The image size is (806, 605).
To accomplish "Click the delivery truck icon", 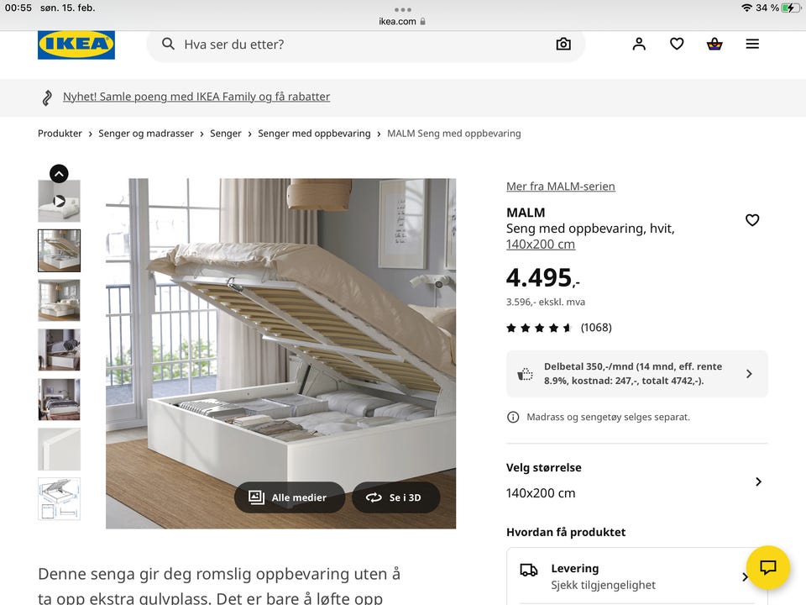I will (x=529, y=570).
